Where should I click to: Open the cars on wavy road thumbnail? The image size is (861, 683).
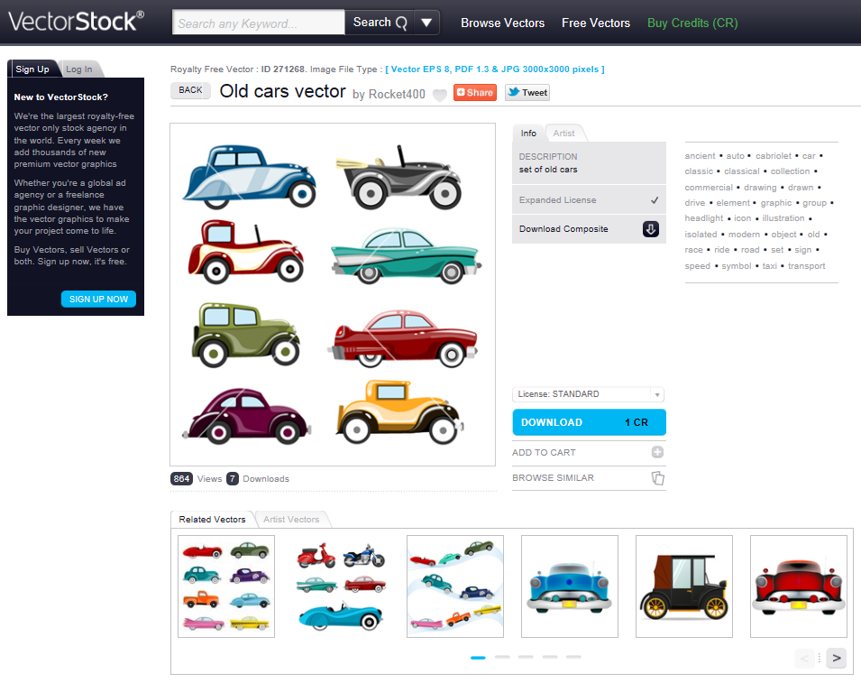[x=455, y=586]
